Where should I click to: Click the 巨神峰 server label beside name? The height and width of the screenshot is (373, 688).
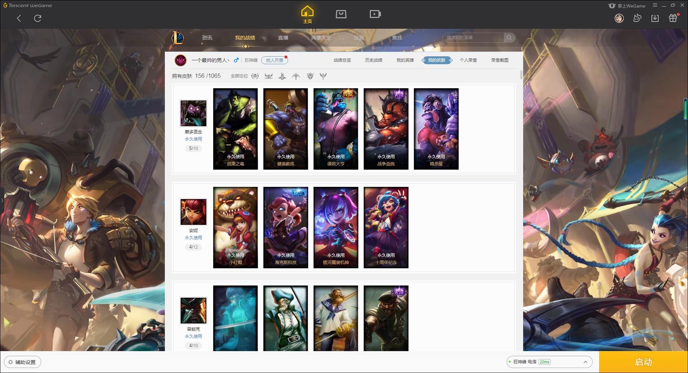click(x=251, y=60)
